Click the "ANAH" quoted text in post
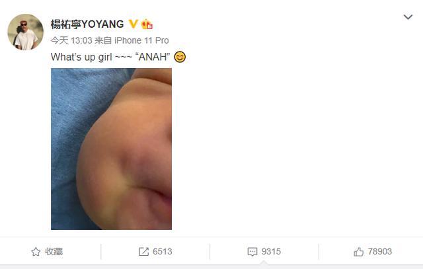 click(x=153, y=57)
